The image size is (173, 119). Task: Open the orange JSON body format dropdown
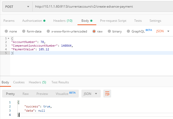click(x=163, y=31)
